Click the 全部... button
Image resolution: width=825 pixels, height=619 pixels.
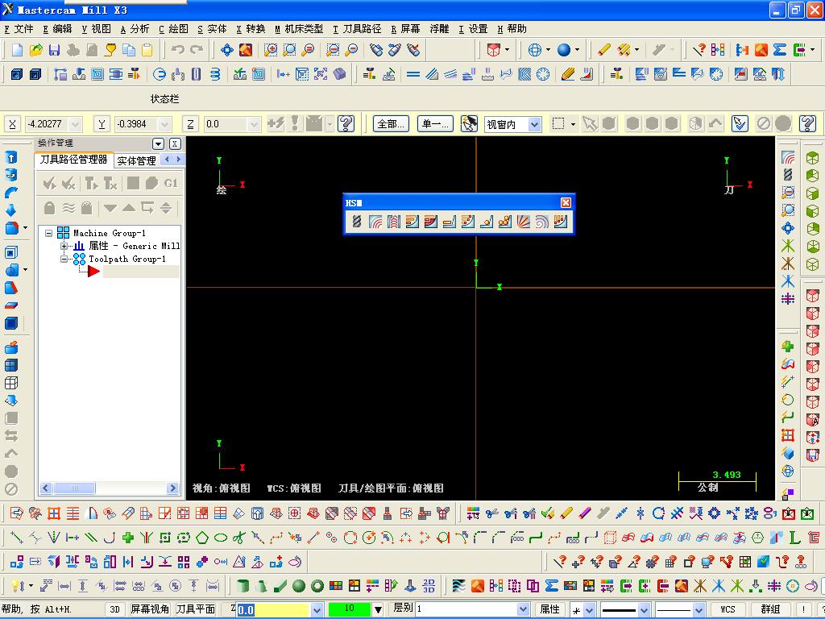tap(391, 124)
